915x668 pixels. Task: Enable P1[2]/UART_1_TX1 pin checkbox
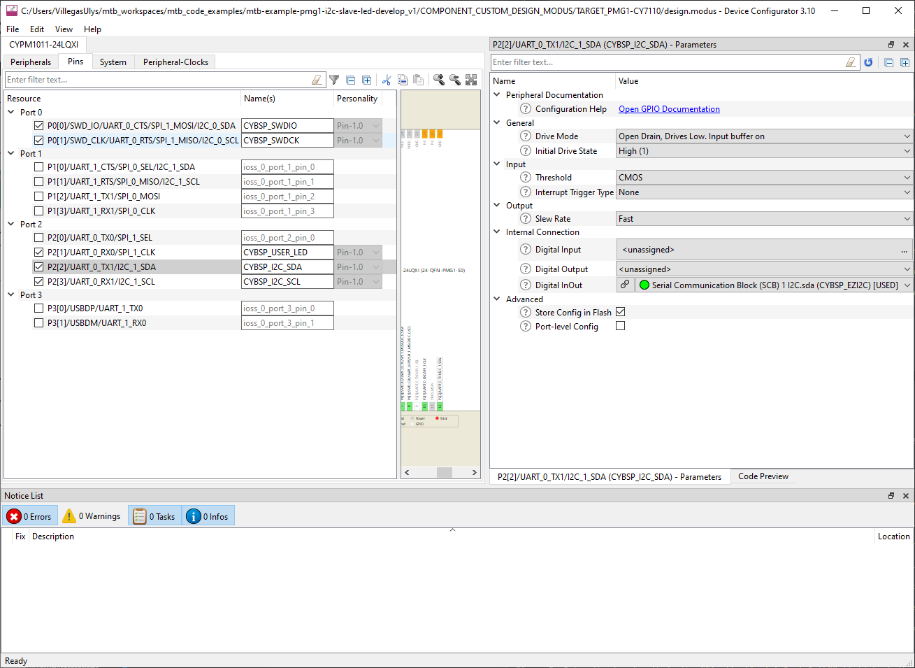(39, 197)
